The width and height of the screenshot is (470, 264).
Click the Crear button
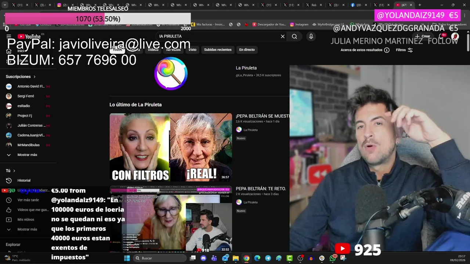(x=423, y=36)
